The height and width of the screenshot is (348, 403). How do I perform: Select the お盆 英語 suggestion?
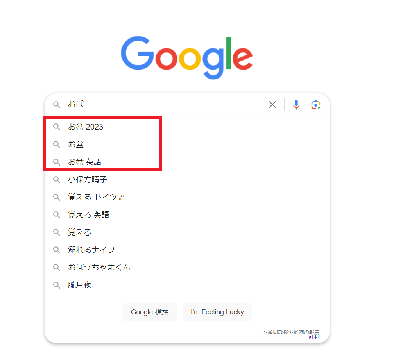pyautogui.click(x=85, y=162)
